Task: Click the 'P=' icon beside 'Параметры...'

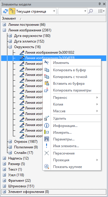Action: click(47, 139)
